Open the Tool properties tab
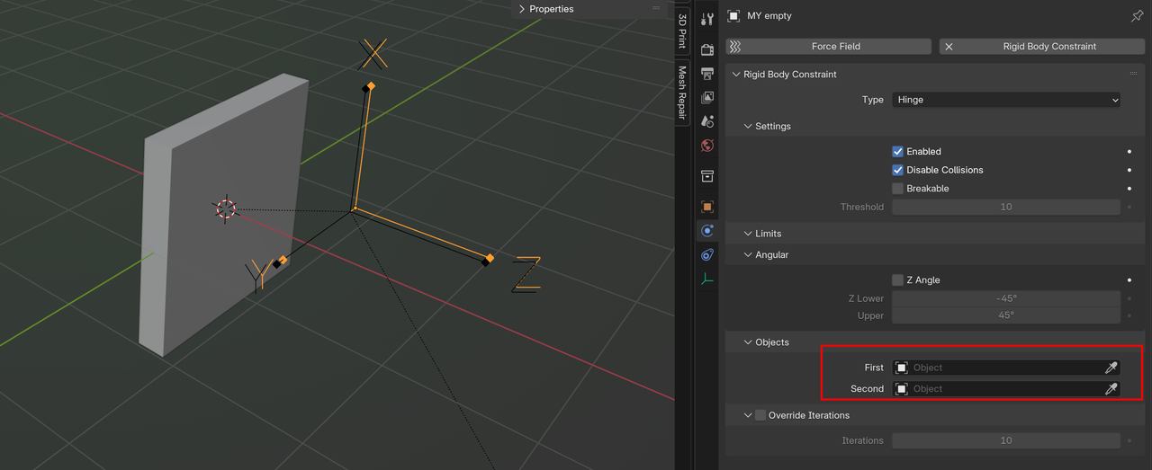Viewport: 1152px width, 470px height. click(707, 19)
